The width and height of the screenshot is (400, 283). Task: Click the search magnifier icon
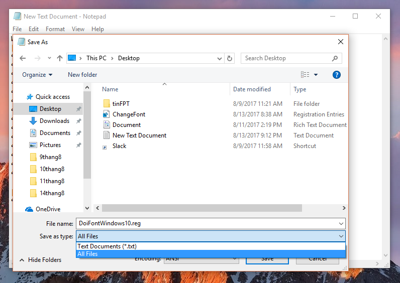(335, 58)
